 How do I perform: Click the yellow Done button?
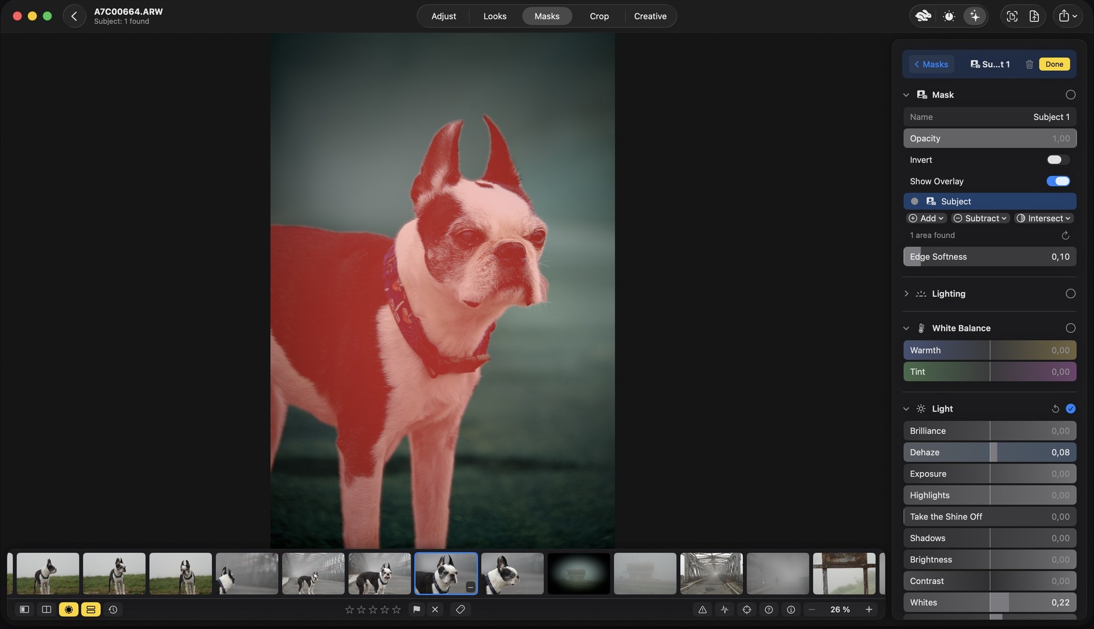[x=1054, y=64]
